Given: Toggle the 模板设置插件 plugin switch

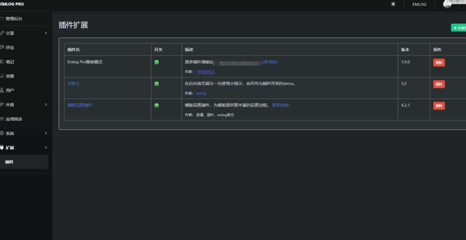Looking at the screenshot, I should click(157, 105).
